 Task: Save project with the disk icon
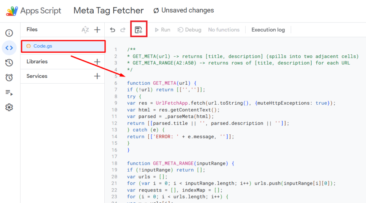(x=139, y=30)
